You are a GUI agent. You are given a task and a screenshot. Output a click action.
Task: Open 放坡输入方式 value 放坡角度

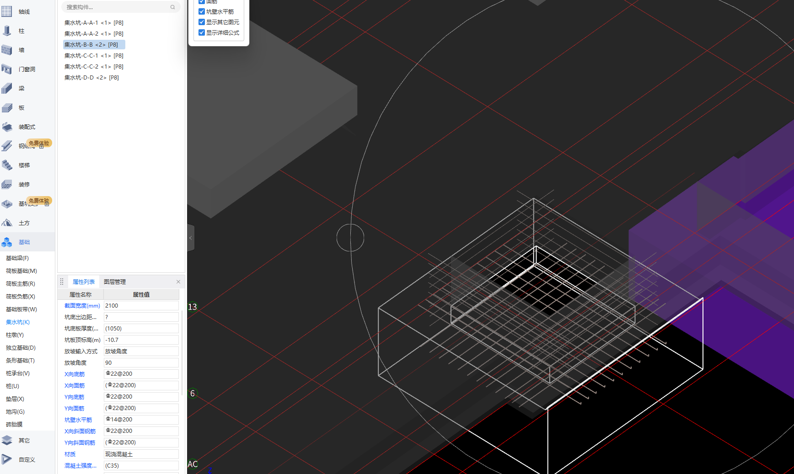coord(141,352)
